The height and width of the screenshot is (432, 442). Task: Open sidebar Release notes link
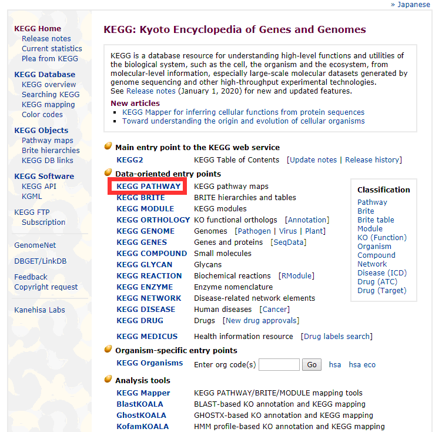pyautogui.click(x=46, y=39)
